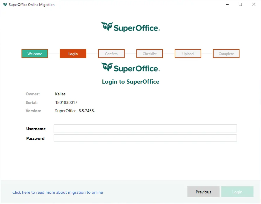
Task: Open the Checklist step
Action: [150, 54]
